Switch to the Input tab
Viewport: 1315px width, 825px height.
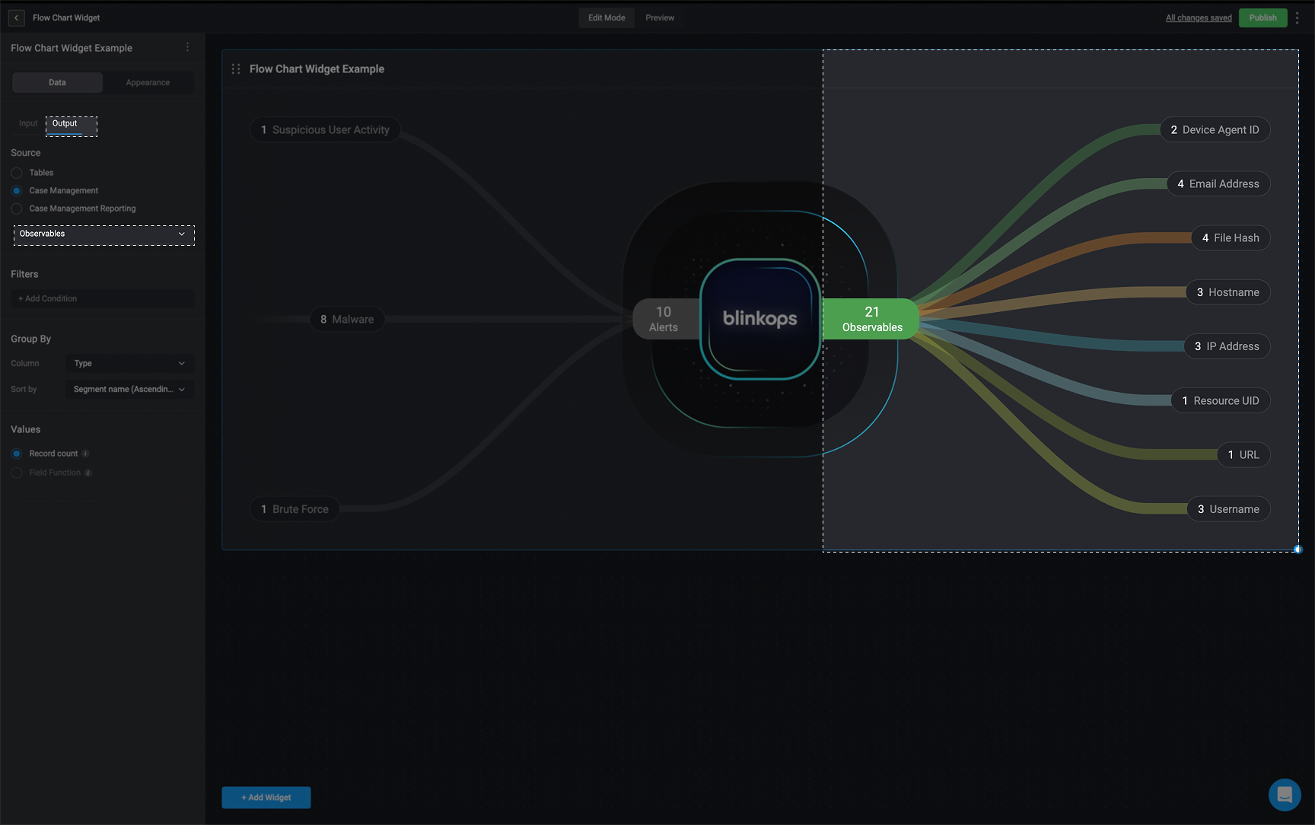pyautogui.click(x=28, y=123)
